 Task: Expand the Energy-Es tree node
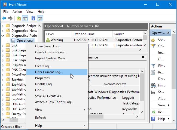coord(3,114)
